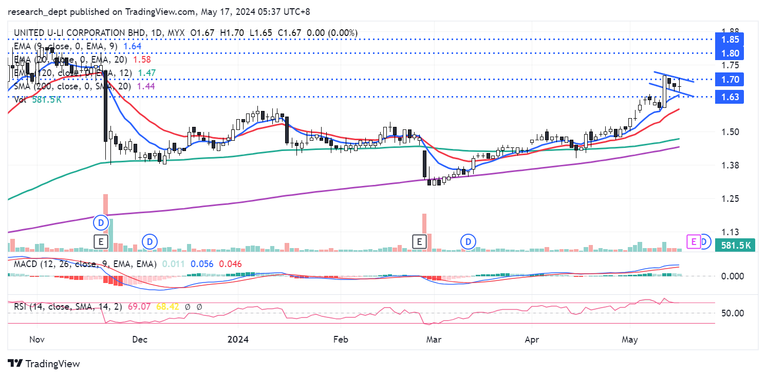
Task: Click the 1.70 price level label
Action: pyautogui.click(x=729, y=79)
